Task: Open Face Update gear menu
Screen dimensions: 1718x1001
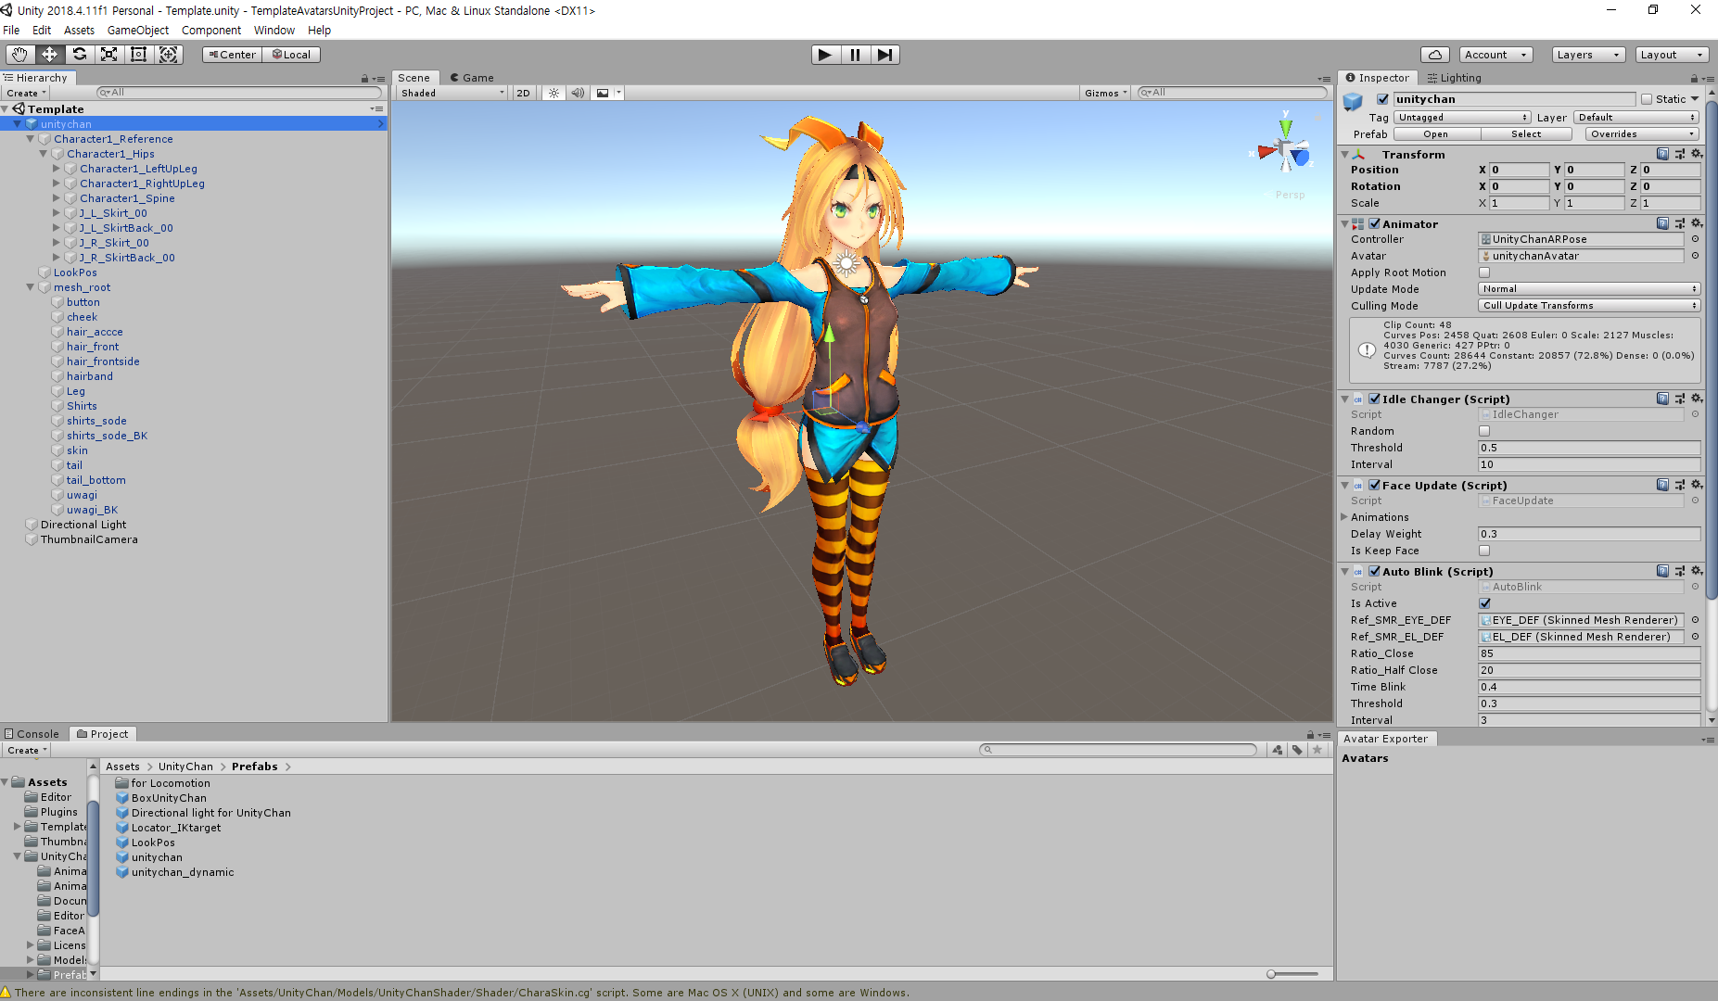Action: (1697, 485)
